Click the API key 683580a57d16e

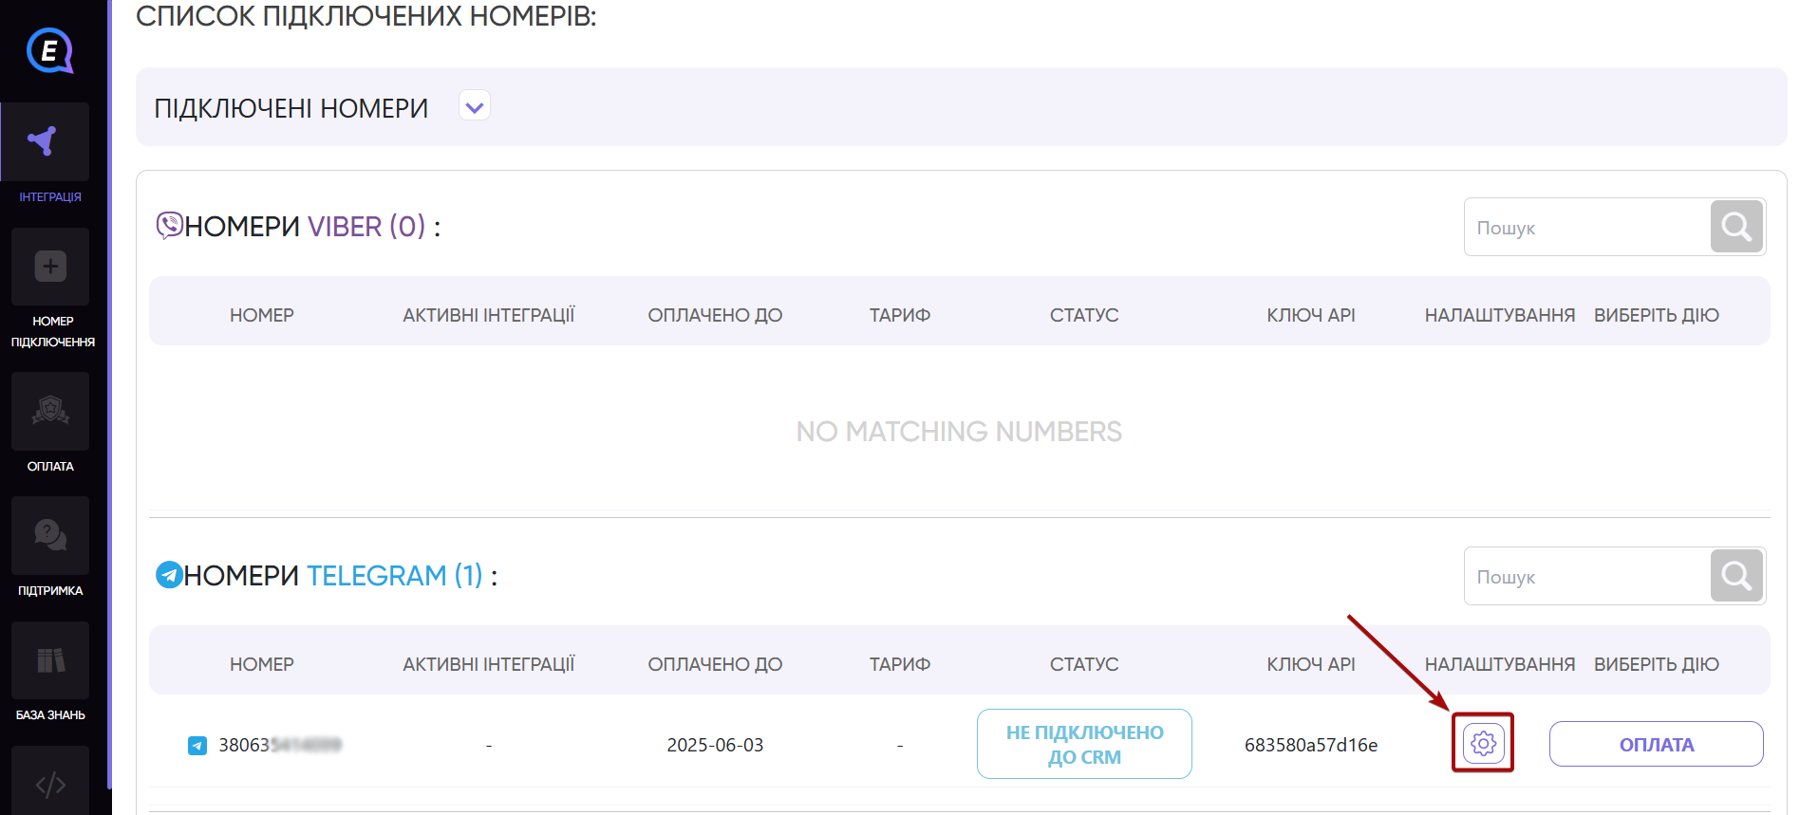tap(1310, 746)
